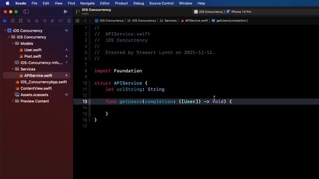Open the Debug menu
This screenshot has height=179, width=319.
click(x=139, y=3)
